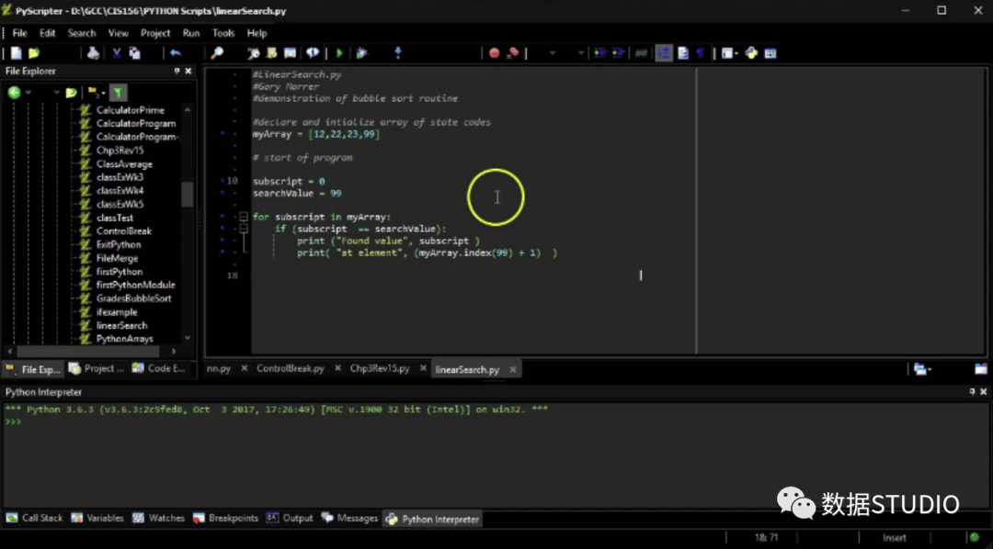
Task: Go back with green arrow in File Explorer
Action: pyautogui.click(x=14, y=93)
